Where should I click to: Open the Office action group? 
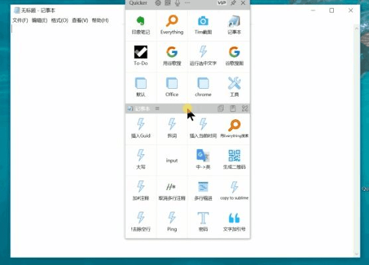tap(172, 87)
